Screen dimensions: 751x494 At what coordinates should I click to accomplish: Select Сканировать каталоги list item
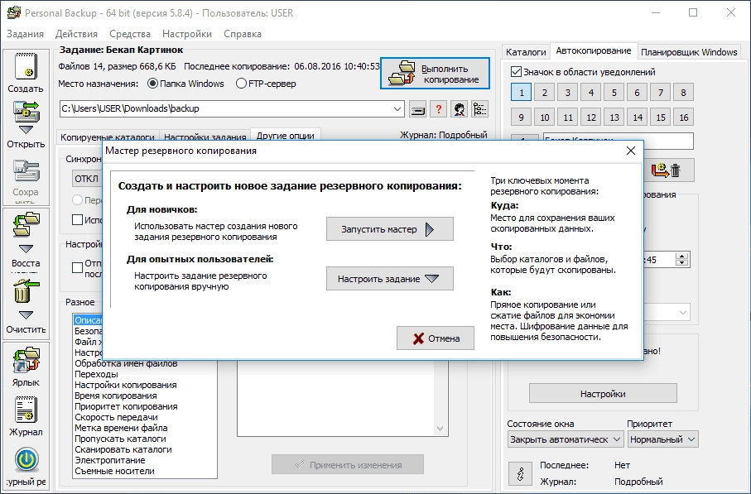[x=123, y=449]
